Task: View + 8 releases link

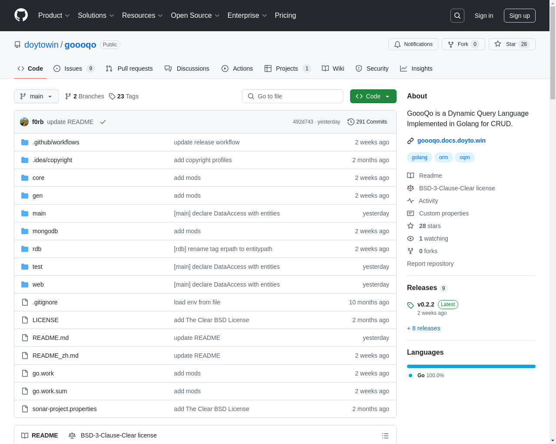Action: coord(424,328)
